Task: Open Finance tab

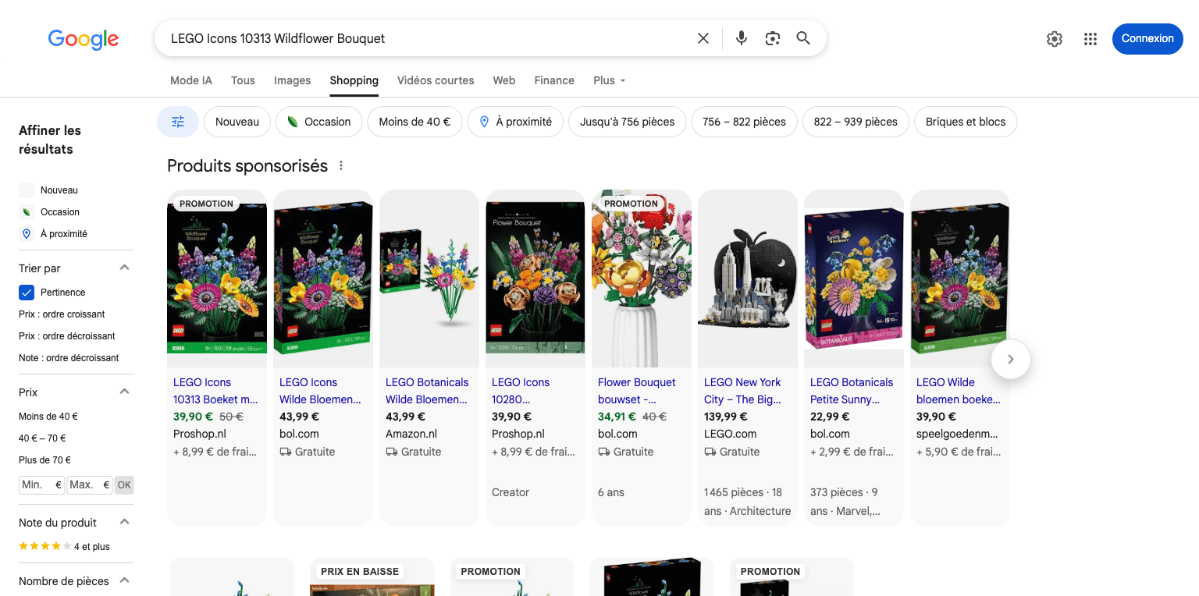Action: click(x=554, y=80)
